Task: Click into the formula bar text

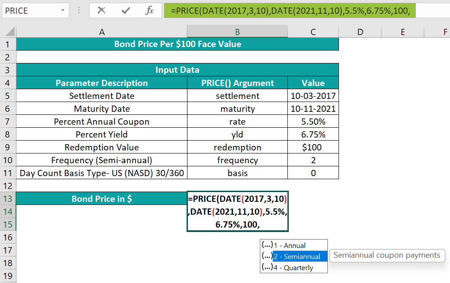Action: coord(290,11)
